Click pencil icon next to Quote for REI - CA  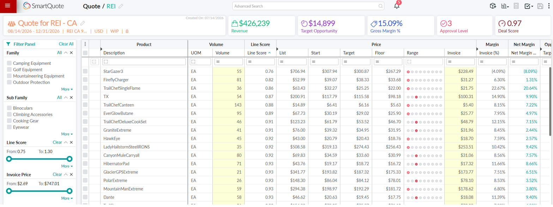click(x=83, y=23)
